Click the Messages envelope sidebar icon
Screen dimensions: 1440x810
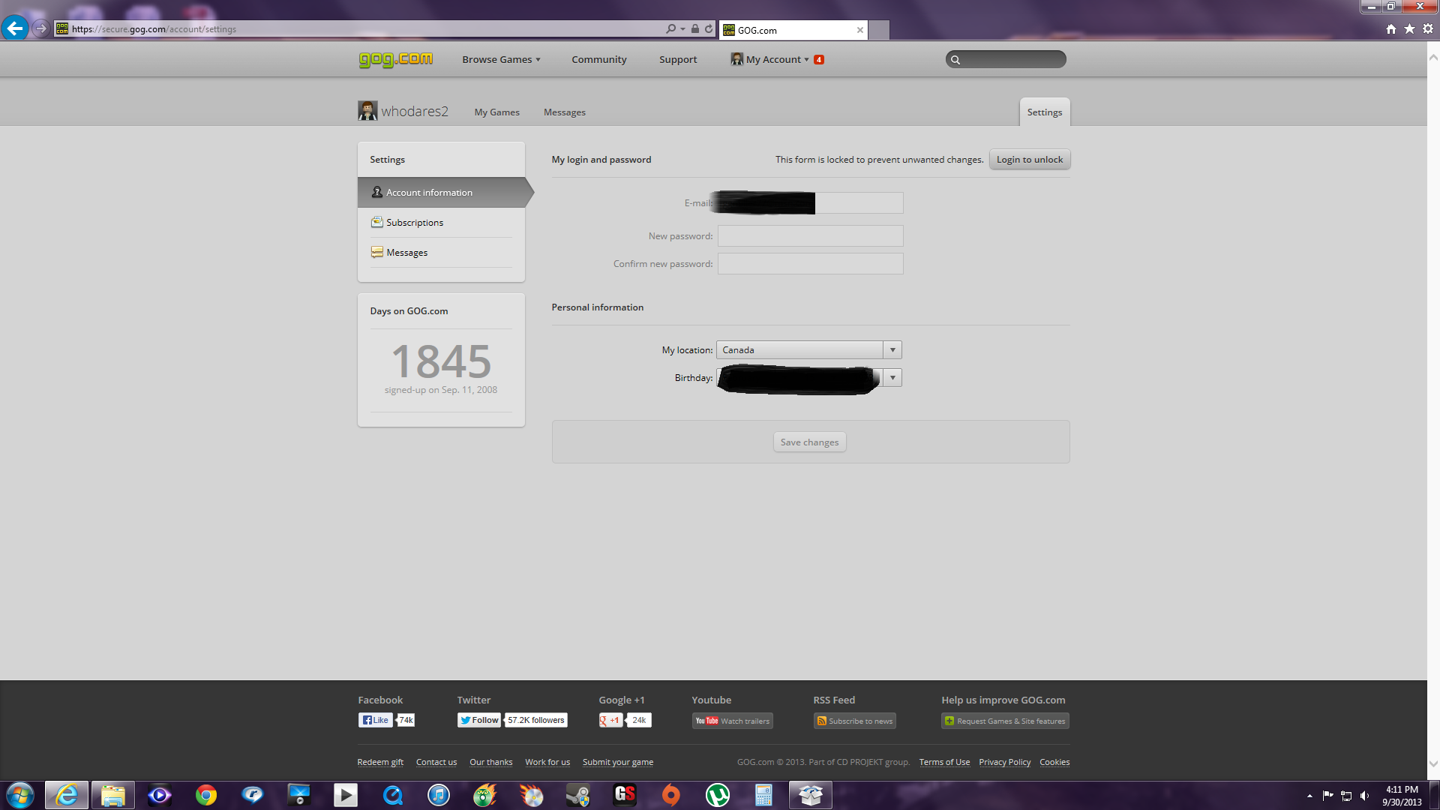click(377, 252)
